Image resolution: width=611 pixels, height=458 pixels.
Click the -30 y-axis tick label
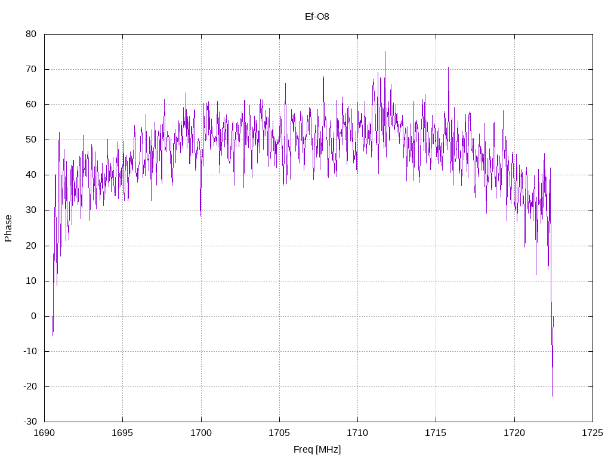30,422
